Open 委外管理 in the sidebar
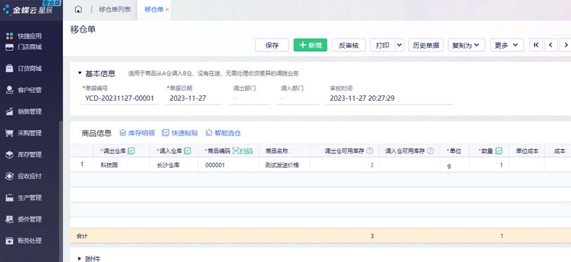Viewport: 571px width, 262px height. (x=24, y=220)
